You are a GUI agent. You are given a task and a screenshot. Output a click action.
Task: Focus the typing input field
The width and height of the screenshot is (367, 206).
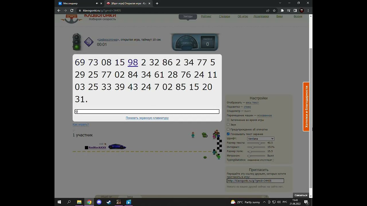click(x=147, y=112)
